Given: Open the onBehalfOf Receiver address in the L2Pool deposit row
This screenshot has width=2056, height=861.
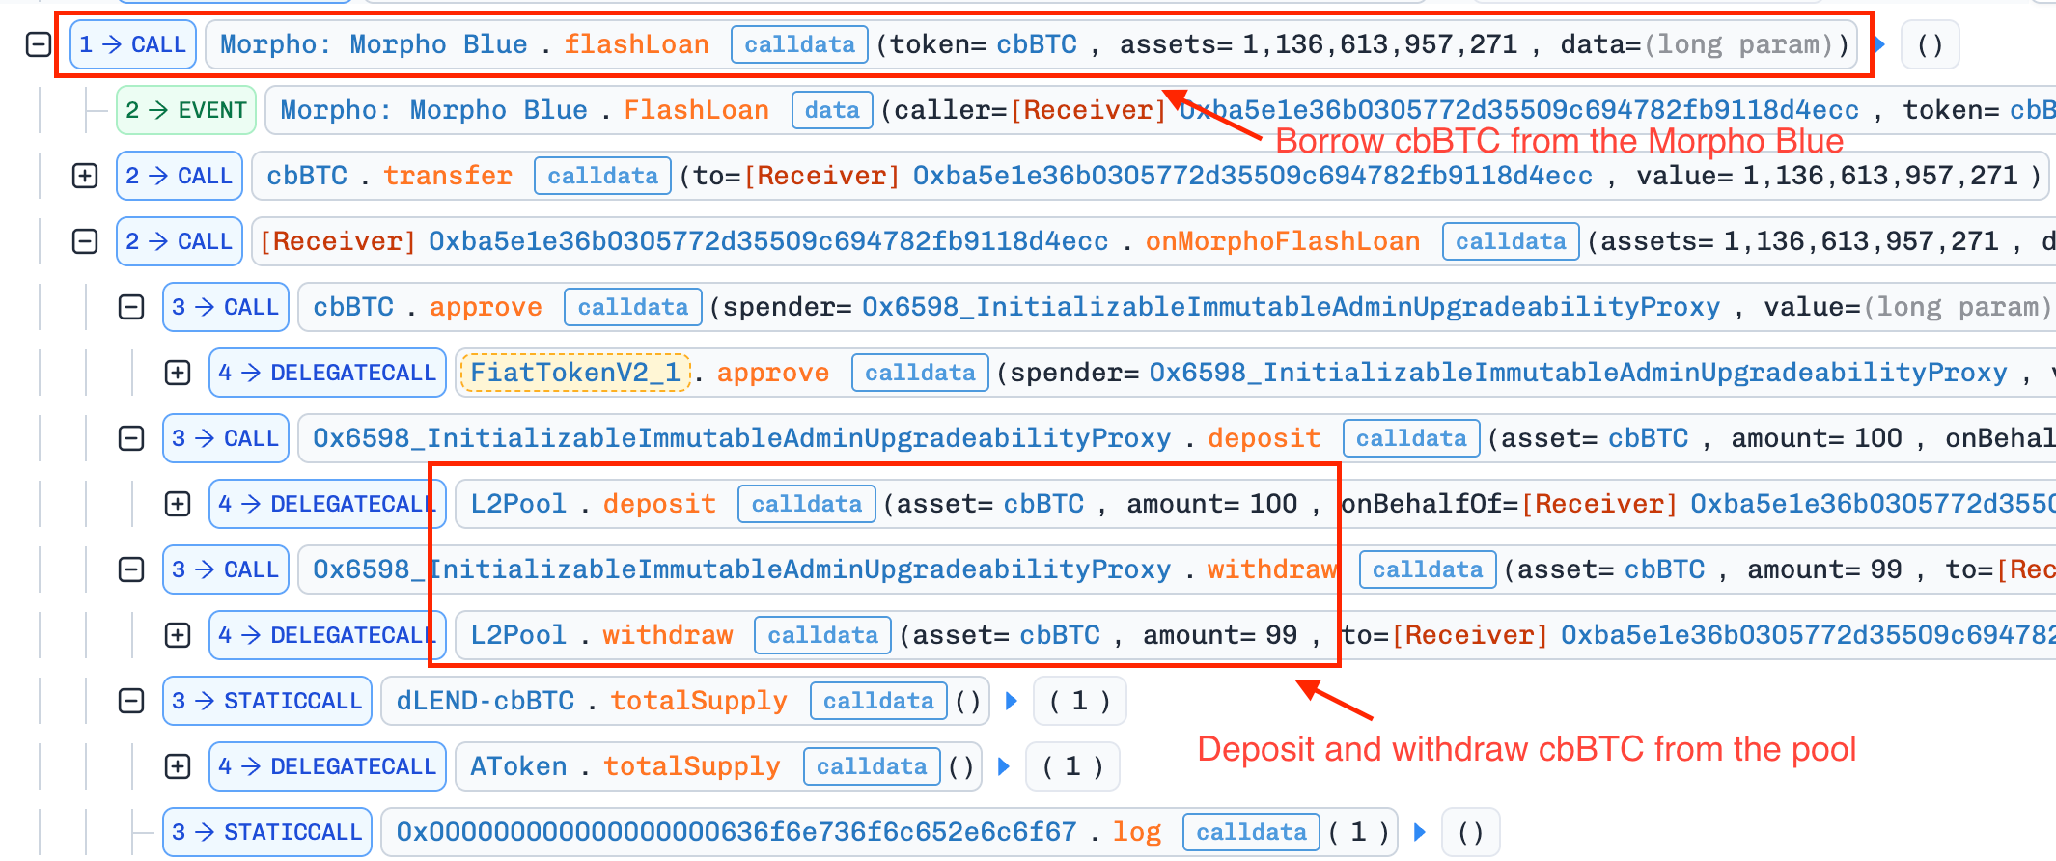Looking at the screenshot, I should point(1789,504).
